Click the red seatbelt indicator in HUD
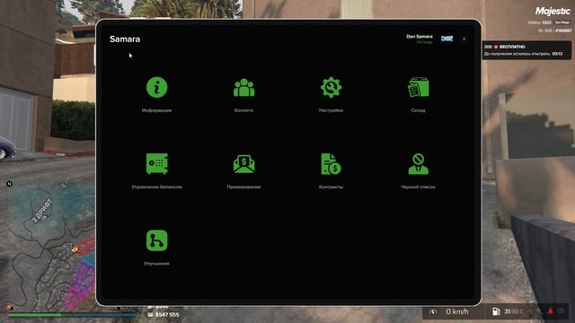The height and width of the screenshot is (323, 575). [x=550, y=311]
